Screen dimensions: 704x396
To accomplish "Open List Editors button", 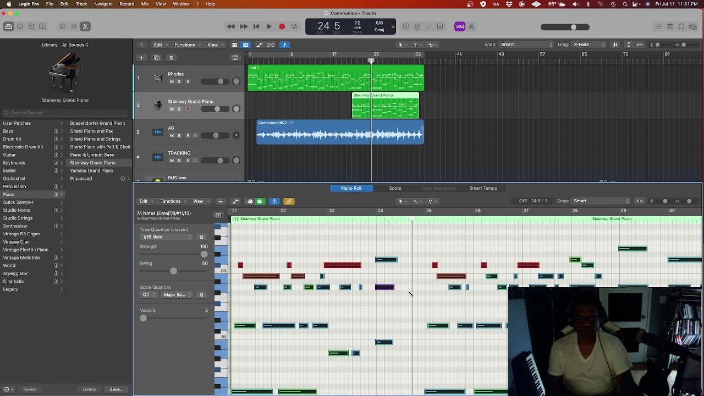I will point(658,26).
